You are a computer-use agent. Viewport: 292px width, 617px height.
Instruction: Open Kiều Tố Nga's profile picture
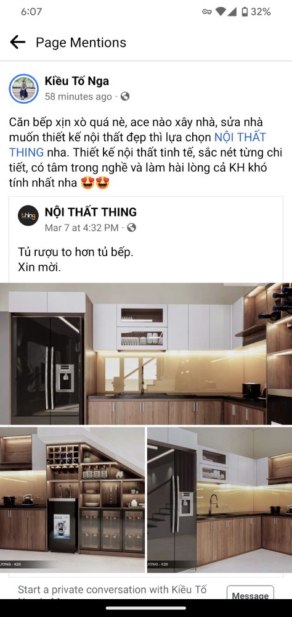[x=23, y=88]
